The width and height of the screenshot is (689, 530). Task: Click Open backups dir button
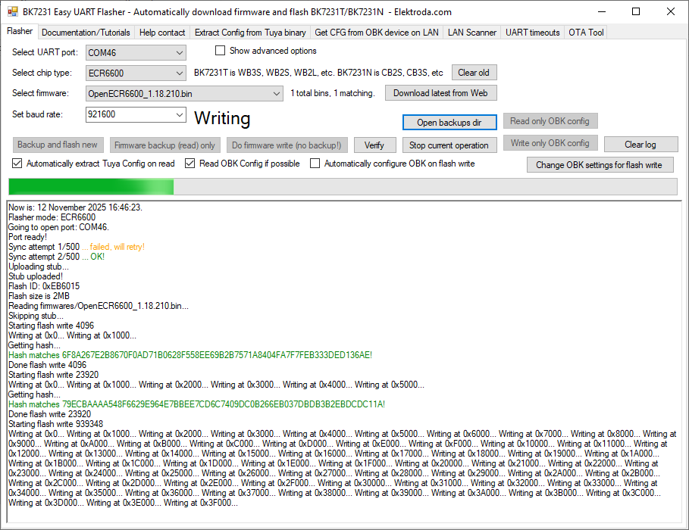449,123
